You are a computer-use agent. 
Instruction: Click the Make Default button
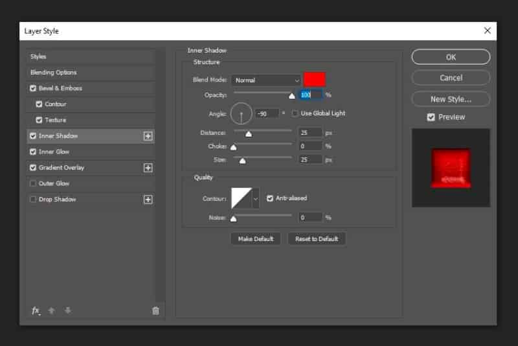[256, 239]
